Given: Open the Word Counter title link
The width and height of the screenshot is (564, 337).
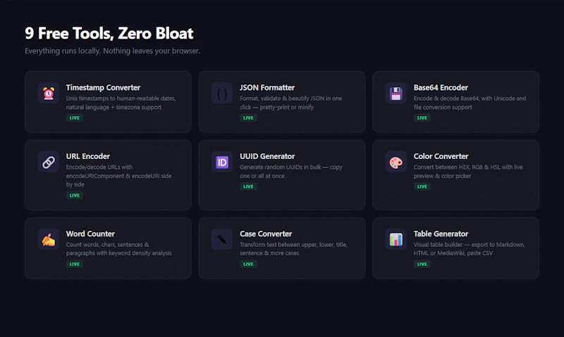Looking at the screenshot, I should (90, 234).
